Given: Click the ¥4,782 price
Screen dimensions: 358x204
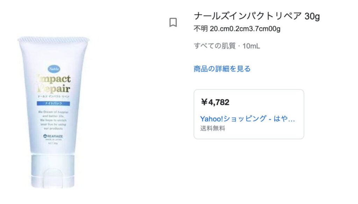Looking at the screenshot, I should 215,102.
